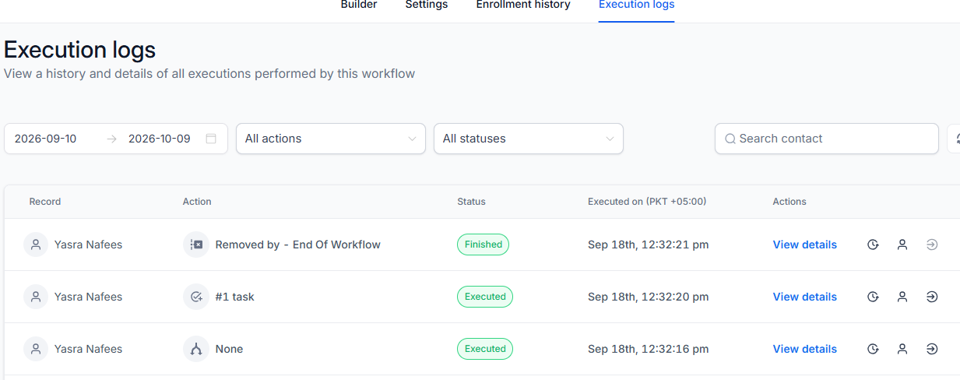
Task: Click the go-to-action arrow in End Of Workflow row
Action: click(x=932, y=245)
